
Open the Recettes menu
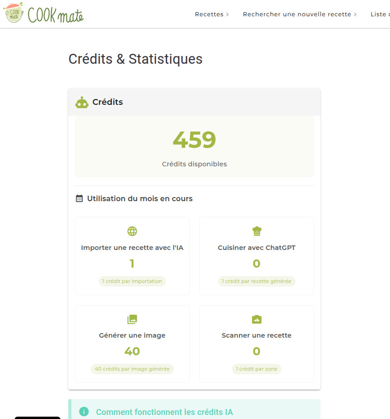(209, 14)
